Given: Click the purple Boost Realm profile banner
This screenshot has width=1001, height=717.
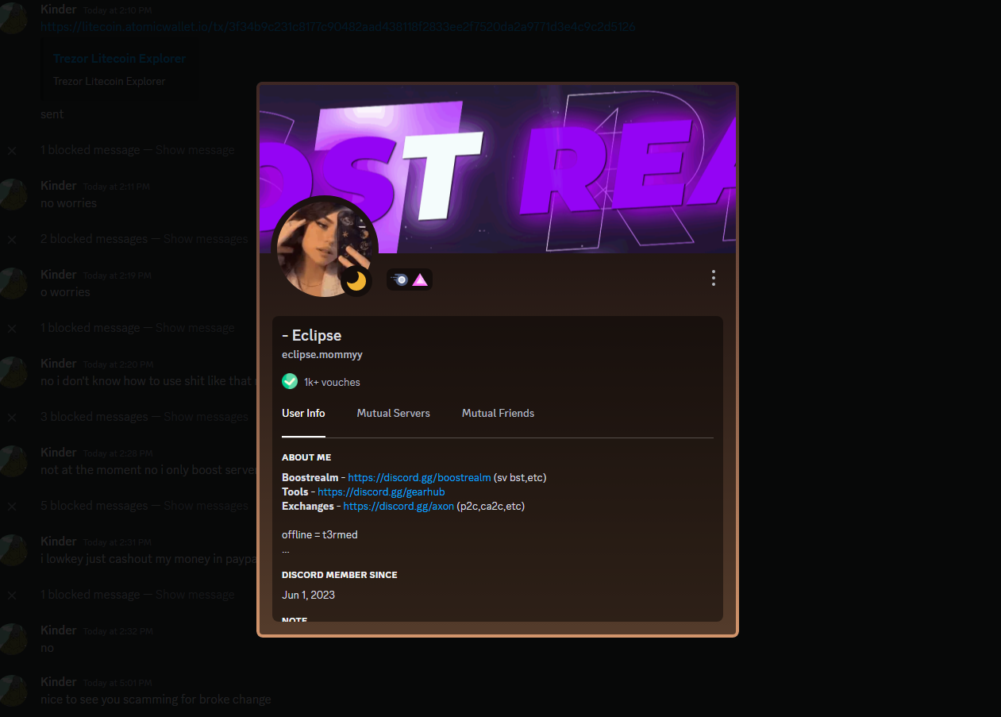Looking at the screenshot, I should (x=498, y=169).
